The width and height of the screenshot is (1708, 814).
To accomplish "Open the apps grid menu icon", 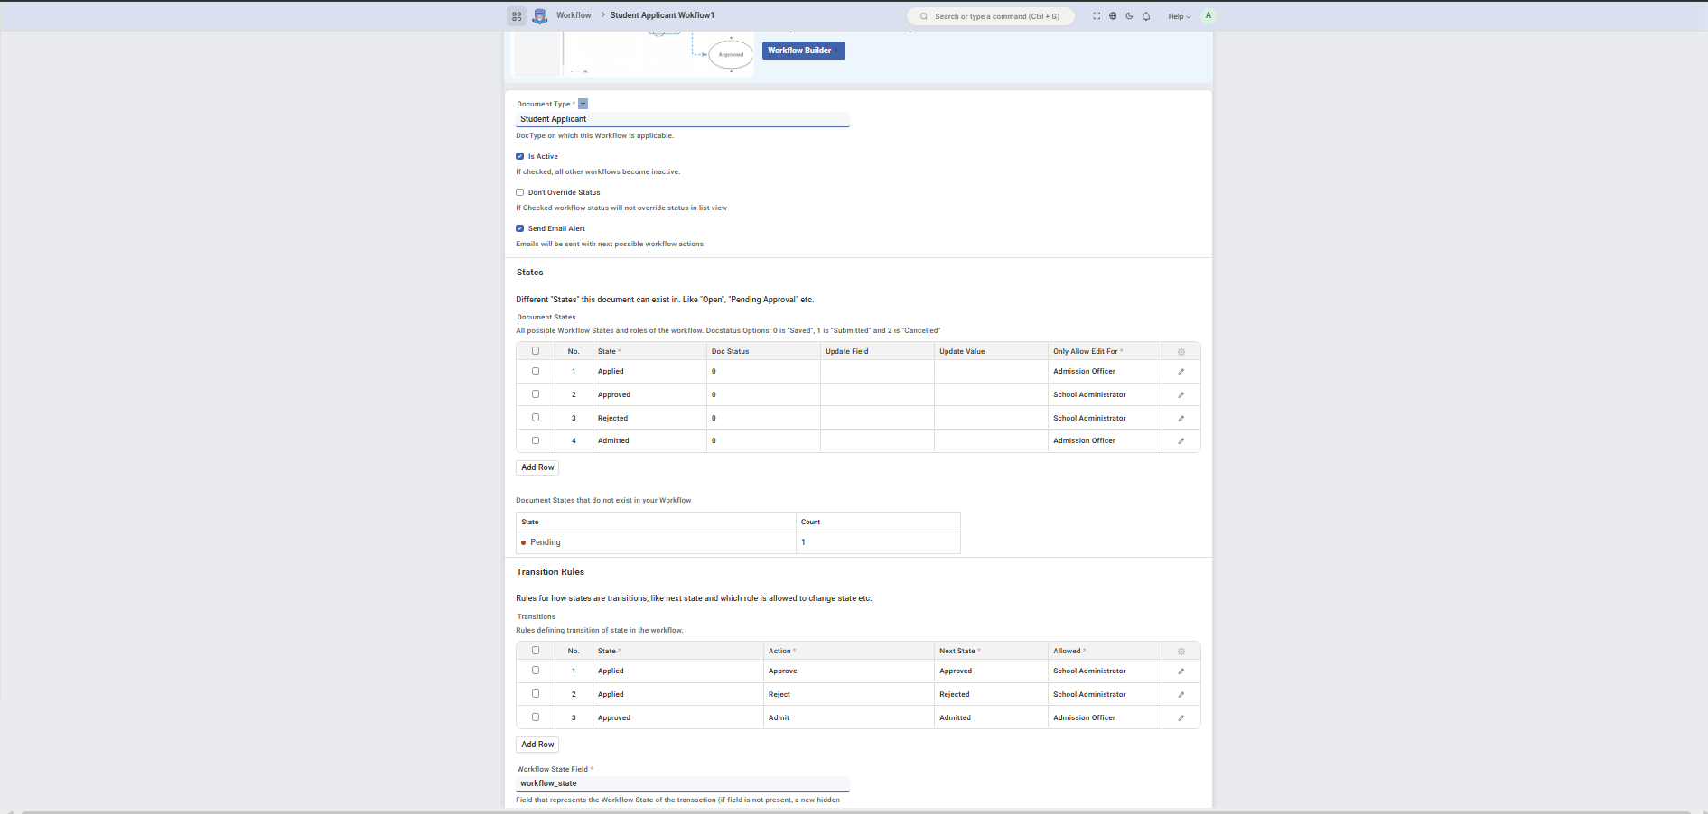I will pyautogui.click(x=517, y=16).
